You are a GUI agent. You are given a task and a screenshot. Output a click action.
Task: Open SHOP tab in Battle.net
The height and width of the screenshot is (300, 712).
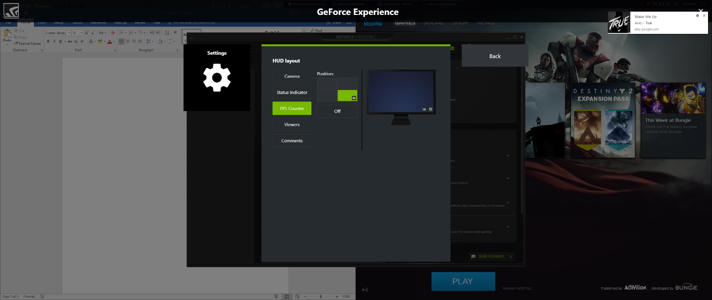(x=460, y=22)
